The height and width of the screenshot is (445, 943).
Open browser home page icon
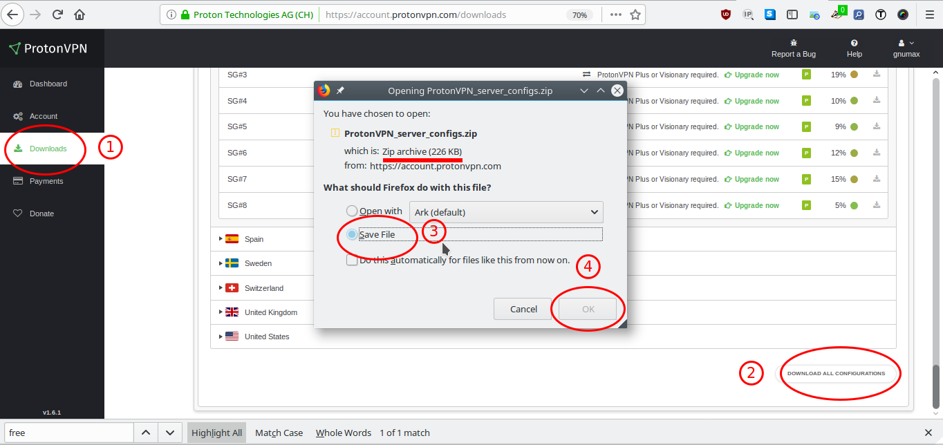point(80,15)
